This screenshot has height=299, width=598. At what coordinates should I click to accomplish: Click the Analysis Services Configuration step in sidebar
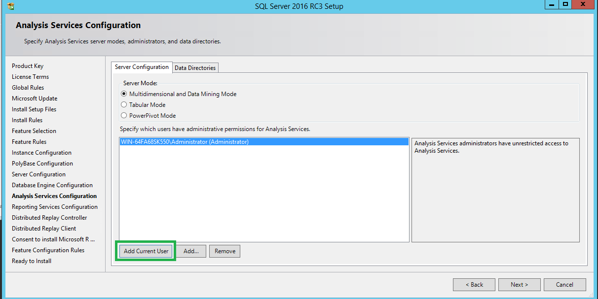[x=54, y=196]
